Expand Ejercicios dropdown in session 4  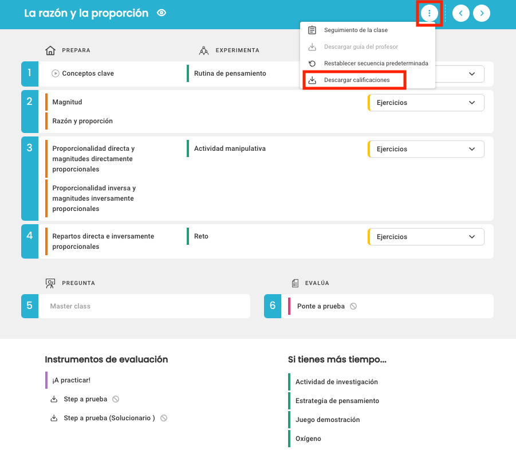[426, 237]
